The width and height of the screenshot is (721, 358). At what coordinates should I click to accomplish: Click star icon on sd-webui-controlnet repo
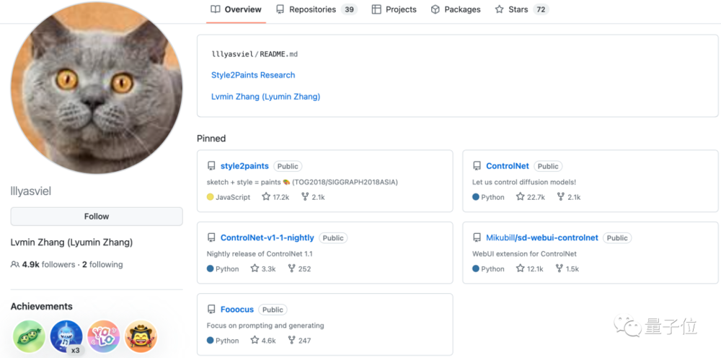[x=520, y=268]
